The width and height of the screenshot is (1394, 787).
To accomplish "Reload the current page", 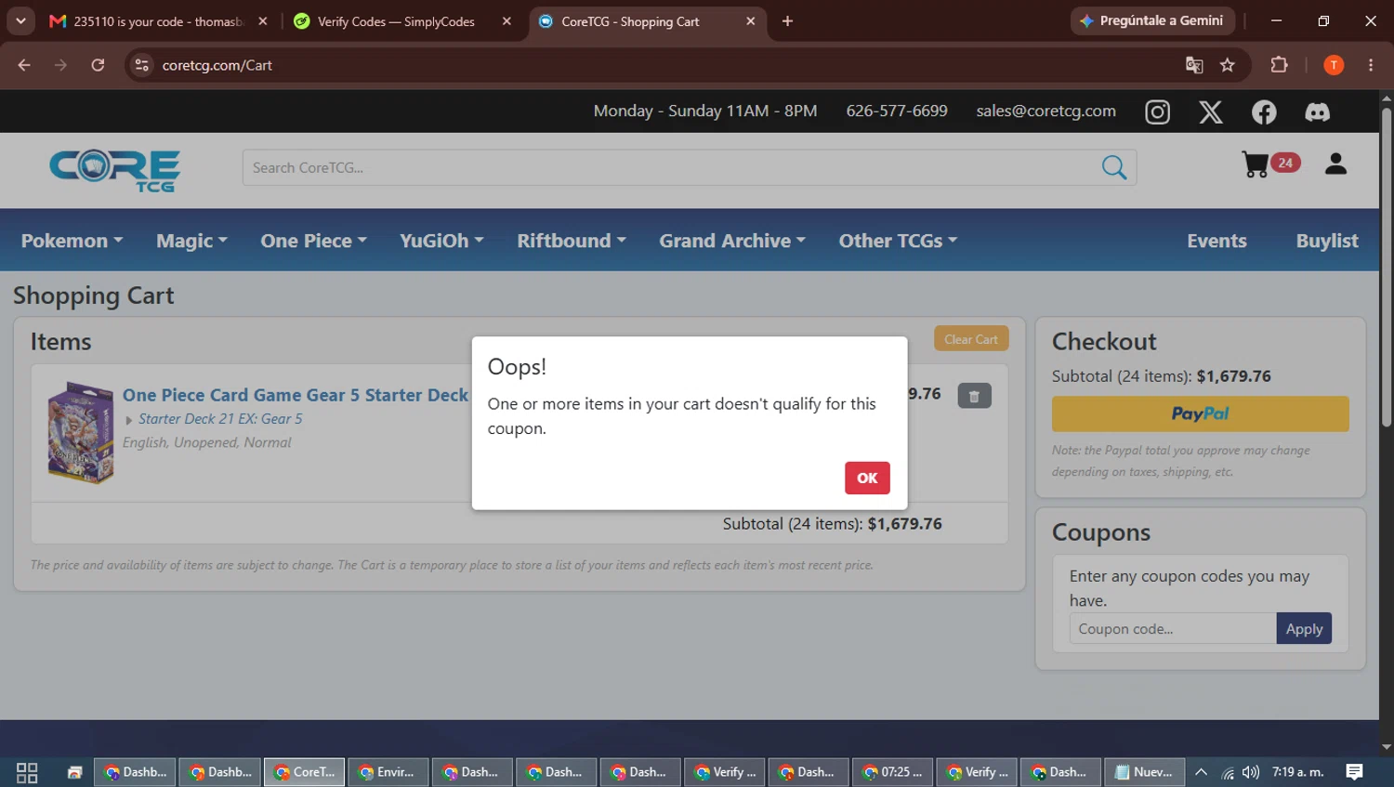I will 98,65.
